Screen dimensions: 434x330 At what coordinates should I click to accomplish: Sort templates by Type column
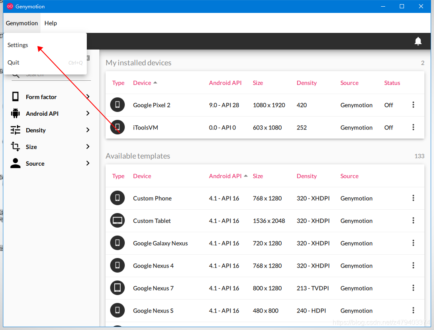click(x=118, y=176)
